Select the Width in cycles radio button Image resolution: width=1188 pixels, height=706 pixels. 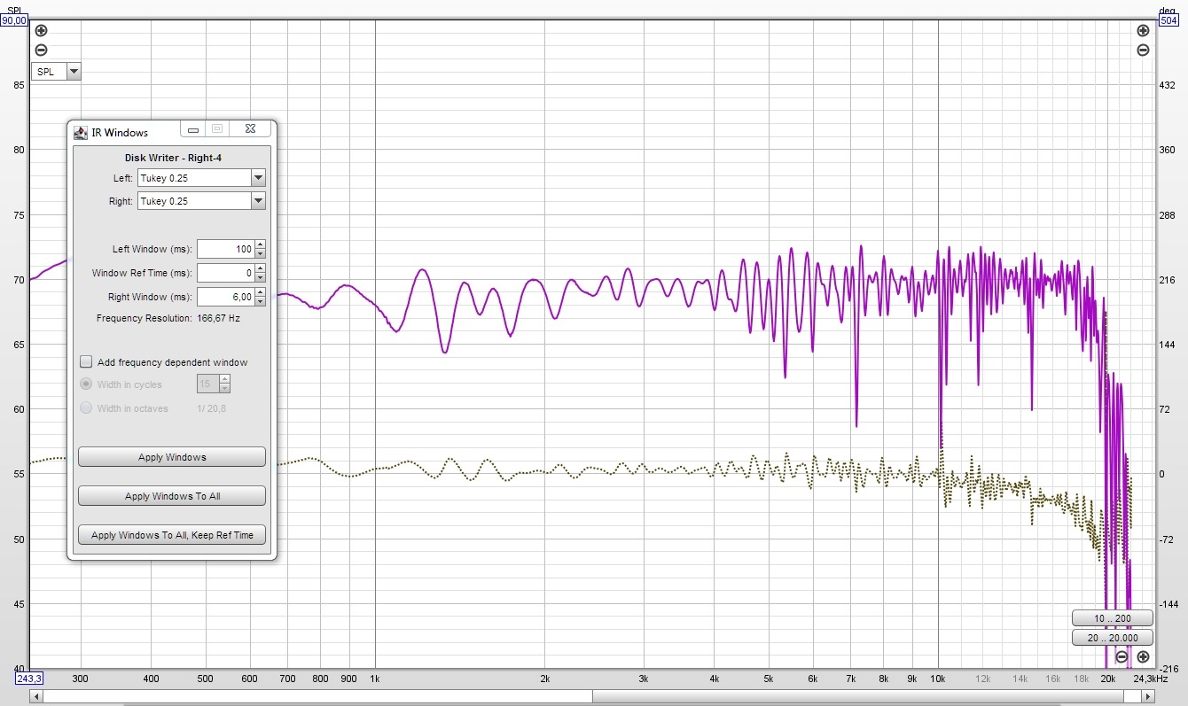(86, 384)
